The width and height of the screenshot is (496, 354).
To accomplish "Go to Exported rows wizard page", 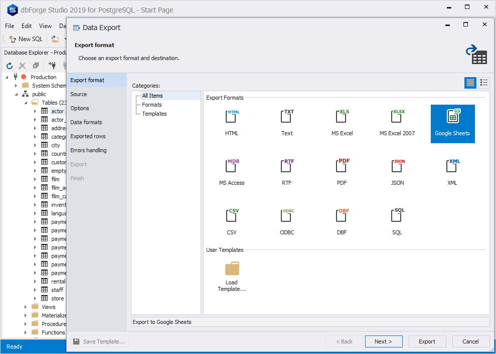I will pyautogui.click(x=97, y=136).
